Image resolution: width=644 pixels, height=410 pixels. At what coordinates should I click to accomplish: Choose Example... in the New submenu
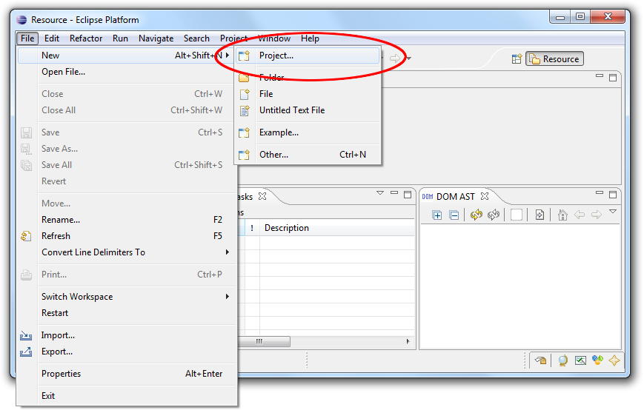(x=308, y=132)
